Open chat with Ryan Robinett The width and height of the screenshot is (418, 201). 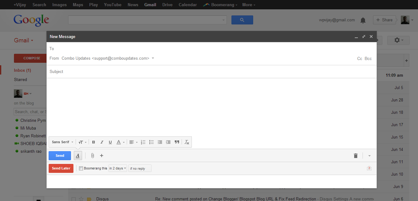[33, 136]
